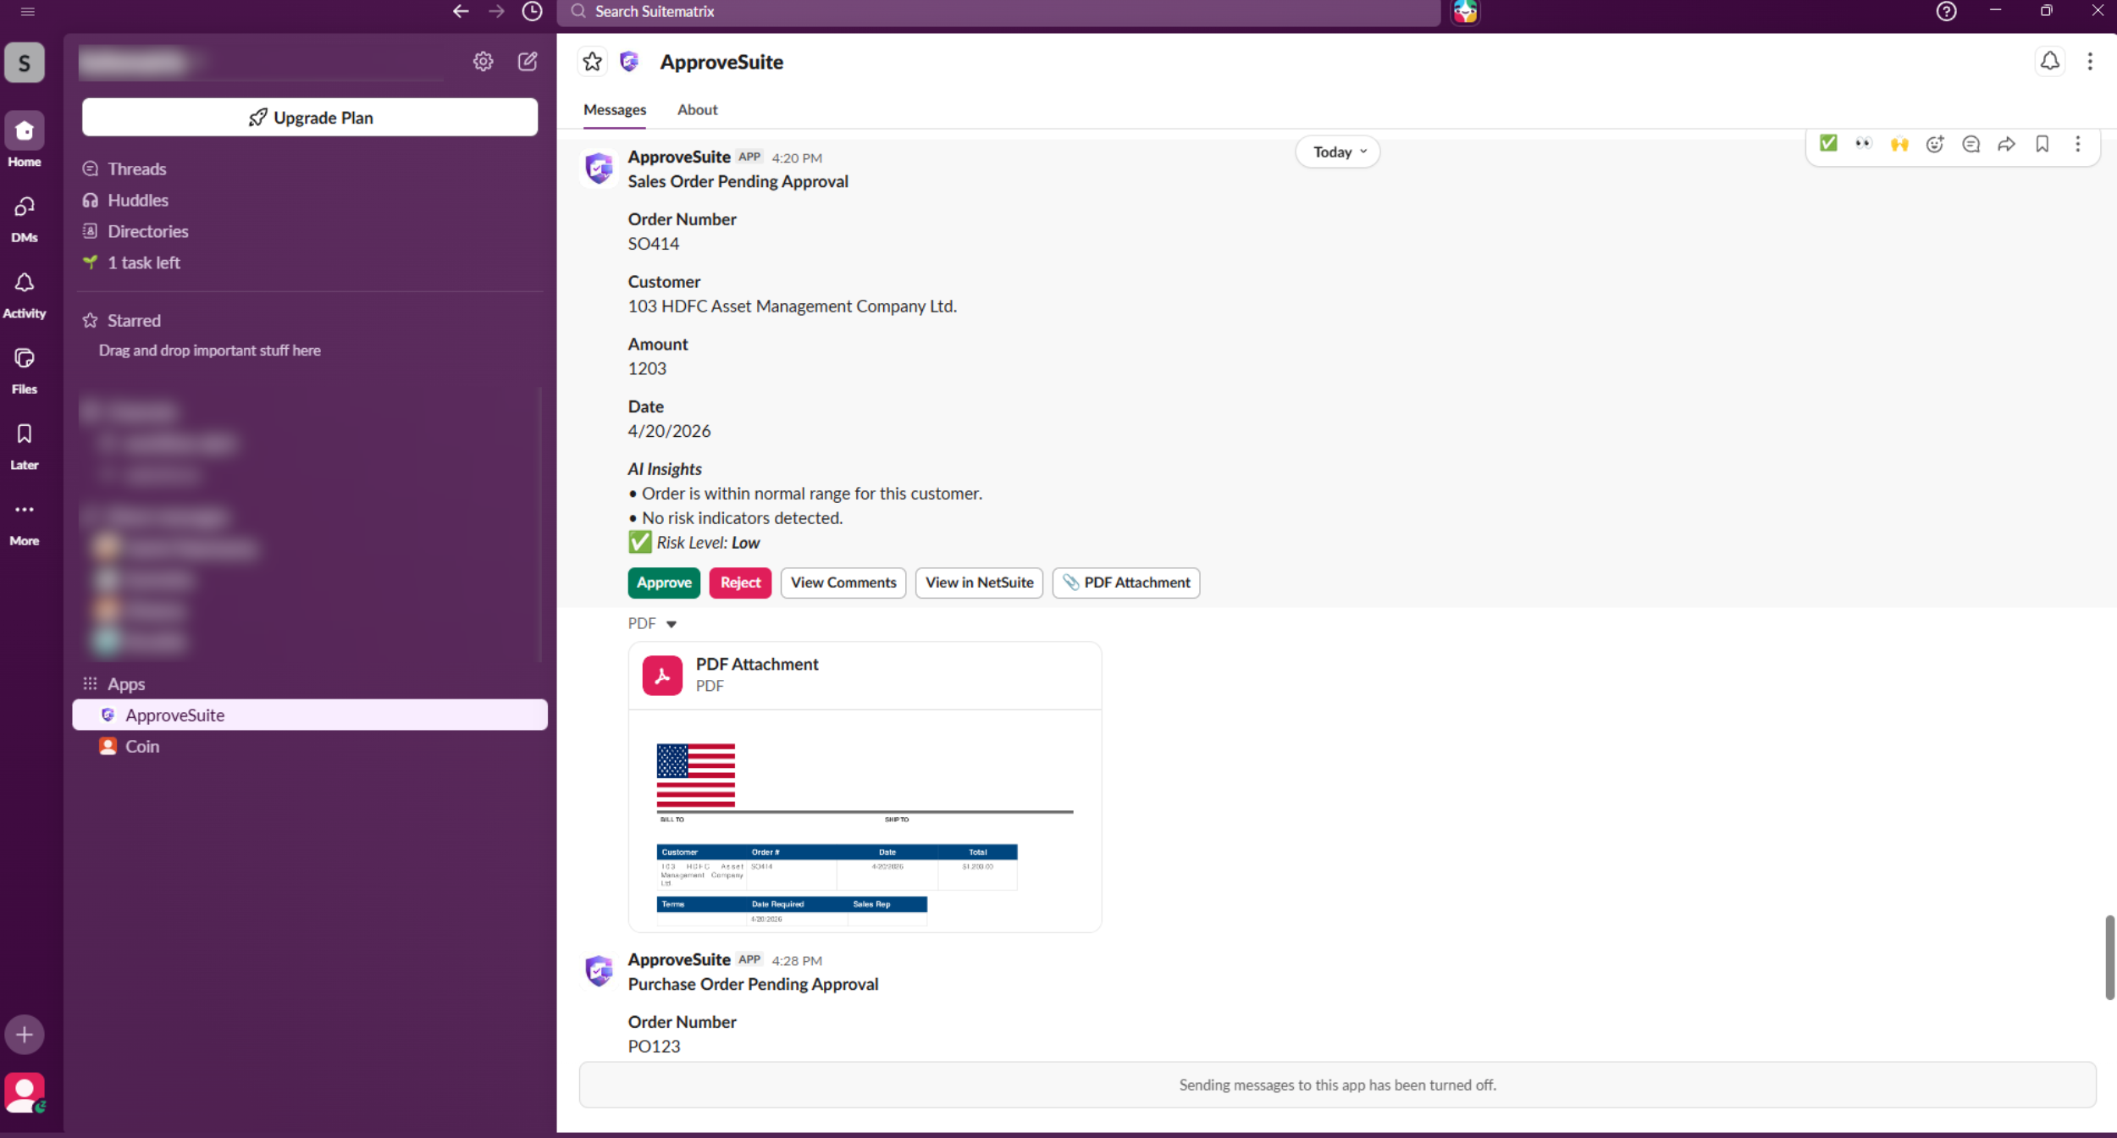Screen dimensions: 2117x1138
Task: Open Files in the left rail
Action: (25, 370)
